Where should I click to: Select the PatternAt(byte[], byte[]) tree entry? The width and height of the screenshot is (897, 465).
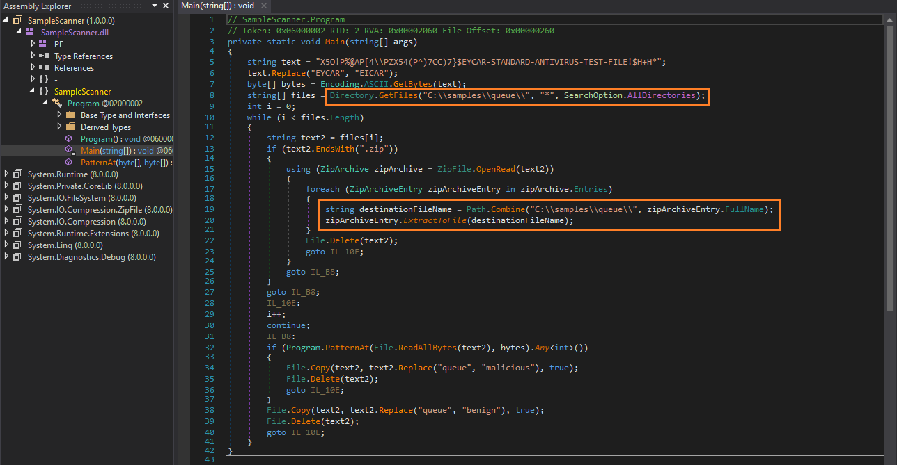coord(126,163)
